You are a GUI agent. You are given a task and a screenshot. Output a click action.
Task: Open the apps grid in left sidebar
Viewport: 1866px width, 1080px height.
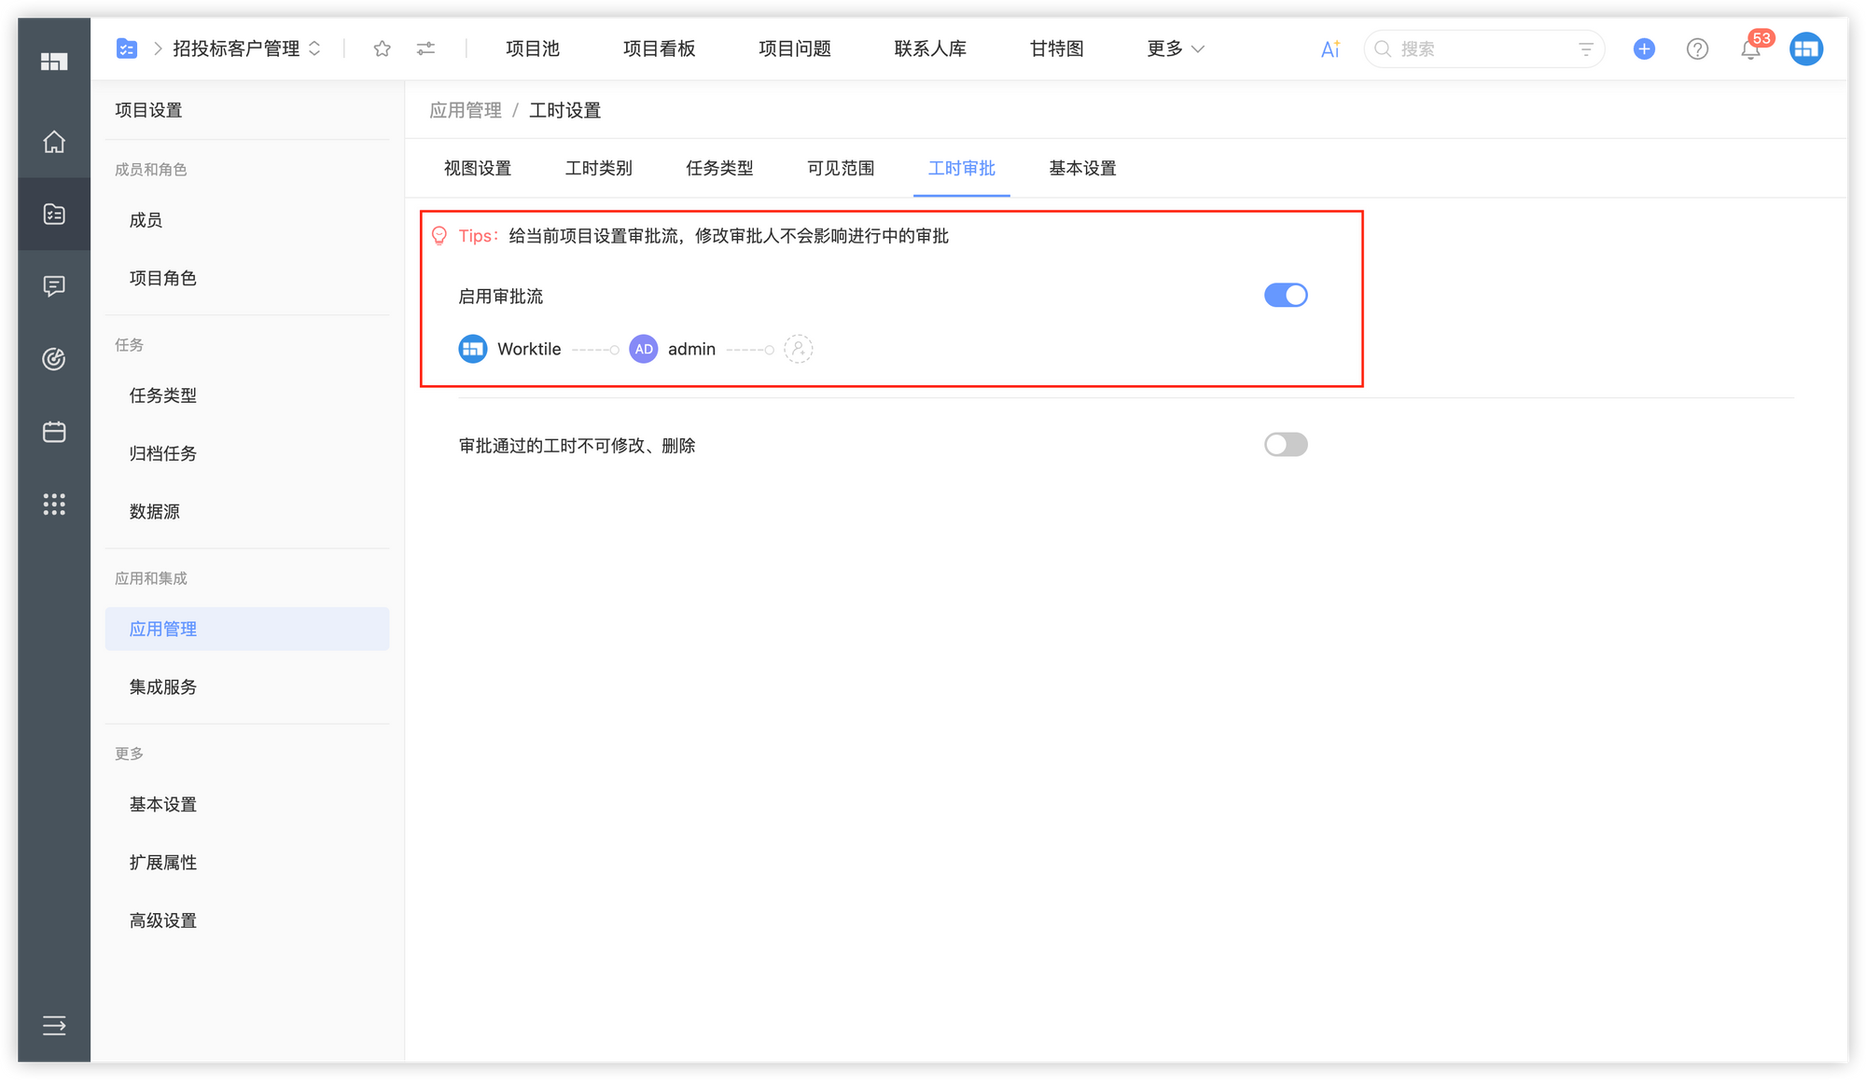pos(53,505)
